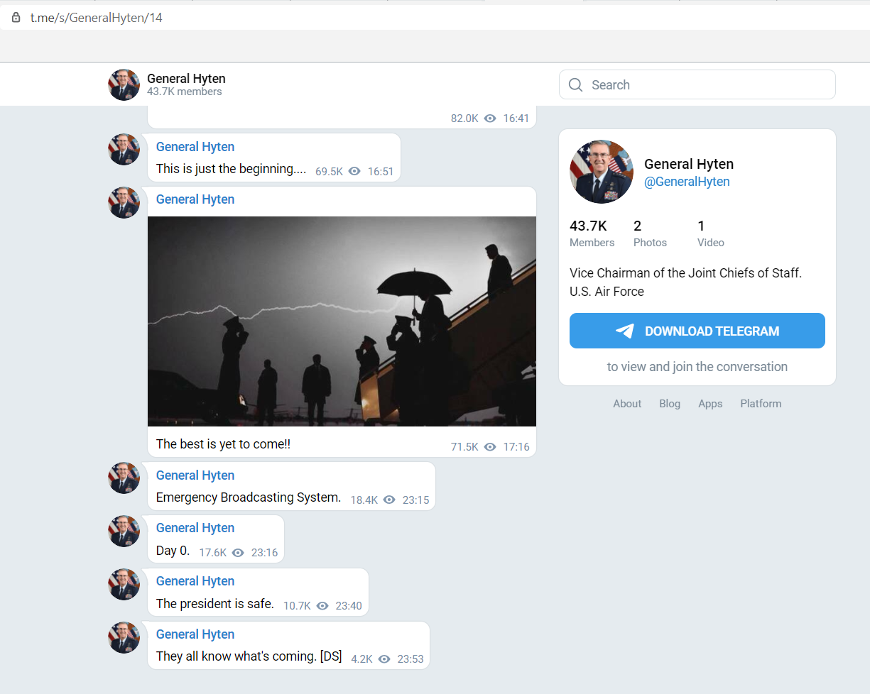870x694 pixels.
Task: Click the lock icon in the address bar
Action: tap(16, 18)
